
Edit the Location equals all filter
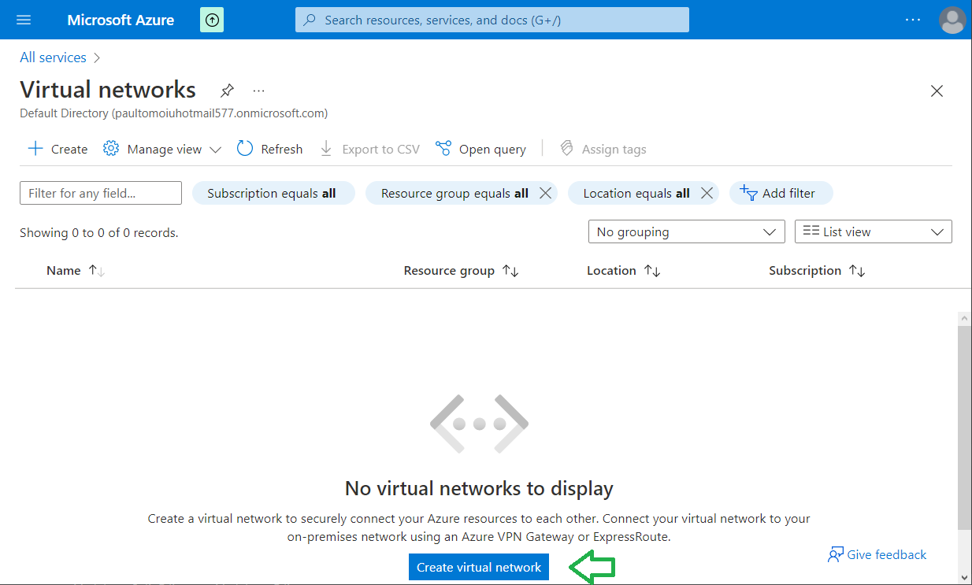pyautogui.click(x=636, y=193)
